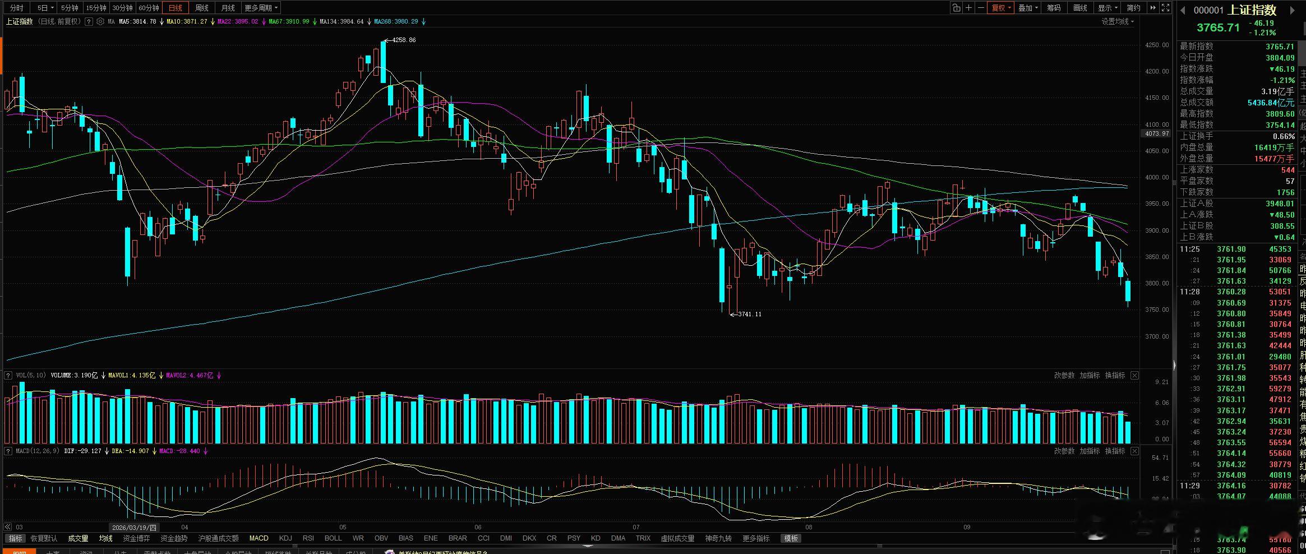Close the MACD indicator panel

[x=1134, y=451]
